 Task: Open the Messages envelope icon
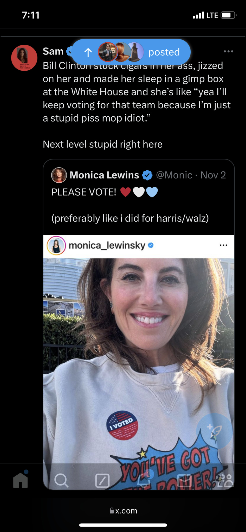coord(184,480)
